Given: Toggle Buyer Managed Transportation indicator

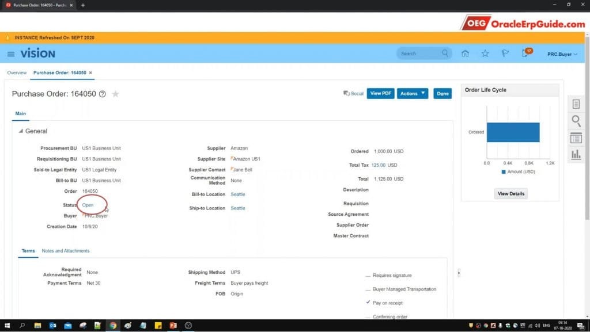Looking at the screenshot, I should click(x=368, y=289).
